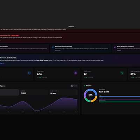Select the highlighted first metric tab in chart
The height and width of the screenshot is (140, 140).
point(9,92)
